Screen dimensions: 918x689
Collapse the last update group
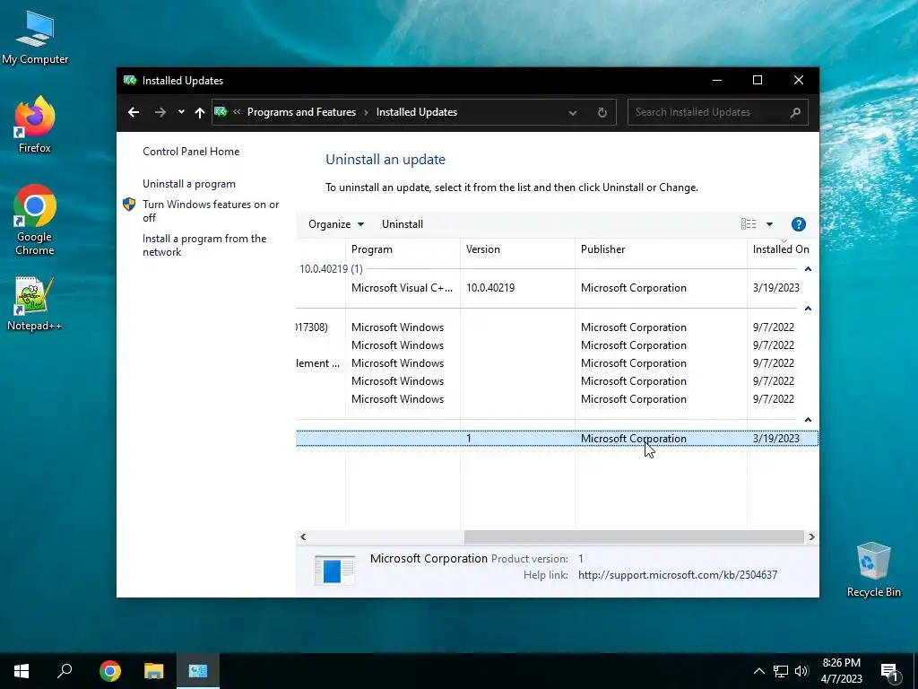click(x=808, y=420)
